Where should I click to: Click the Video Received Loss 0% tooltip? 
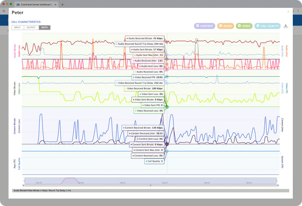coord(149,111)
